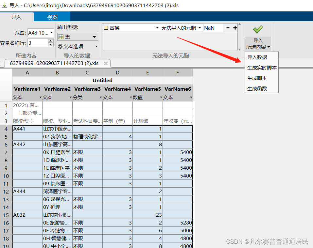
Task: Increase the 变量名称行 value with up arrow
Action: coord(50,41)
